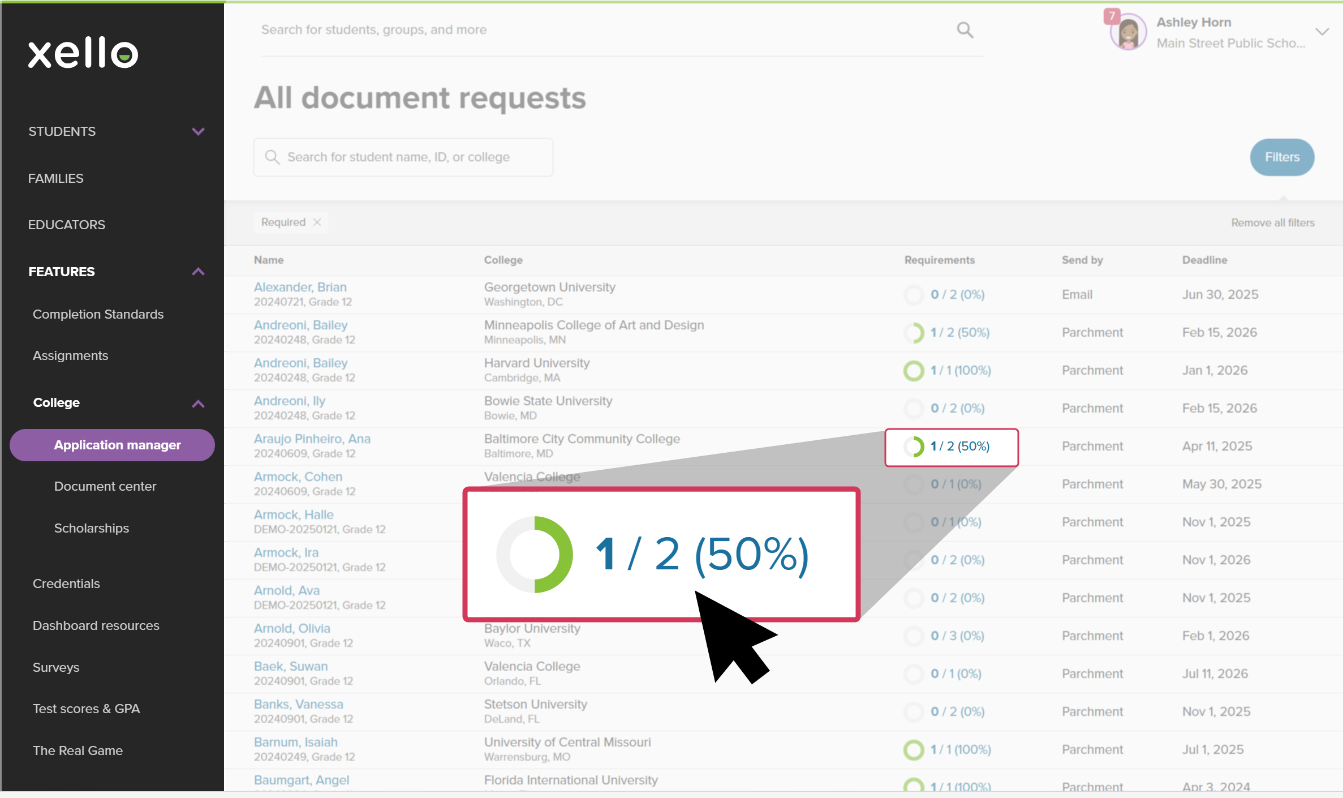The height and width of the screenshot is (798, 1343).
Task: Click the full progress ring for Harvard University
Action: [x=914, y=371]
